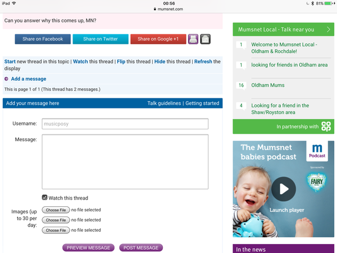The width and height of the screenshot is (337, 253).
Task: Tap the mumsnet.com address bar
Action: 168,9
